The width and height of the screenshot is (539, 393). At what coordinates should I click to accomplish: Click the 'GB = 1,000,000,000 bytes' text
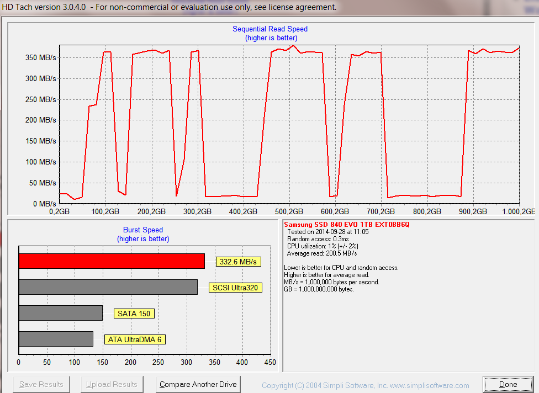coord(319,289)
